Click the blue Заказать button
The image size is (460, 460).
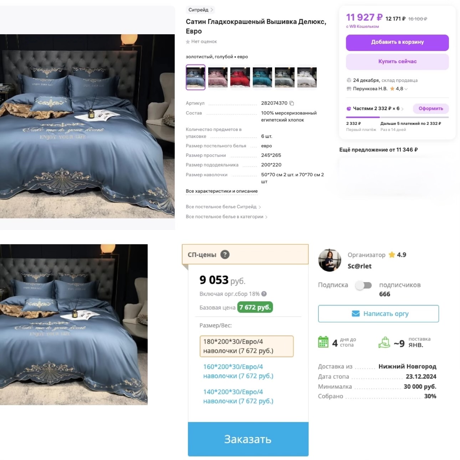click(x=248, y=439)
